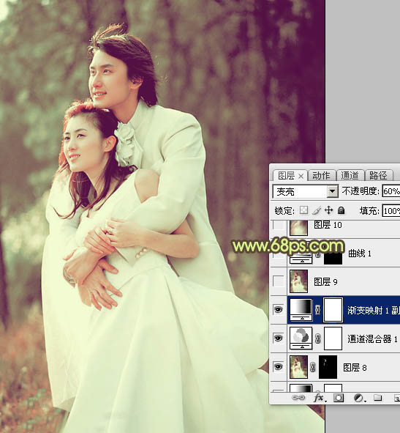The width and height of the screenshot is (400, 433).
Task: Show the 图层 9 layer
Action: pos(278,281)
